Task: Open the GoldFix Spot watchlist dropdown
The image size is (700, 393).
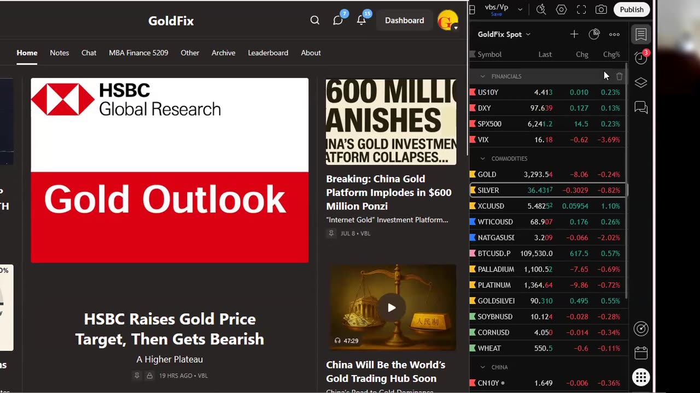Action: click(x=504, y=34)
